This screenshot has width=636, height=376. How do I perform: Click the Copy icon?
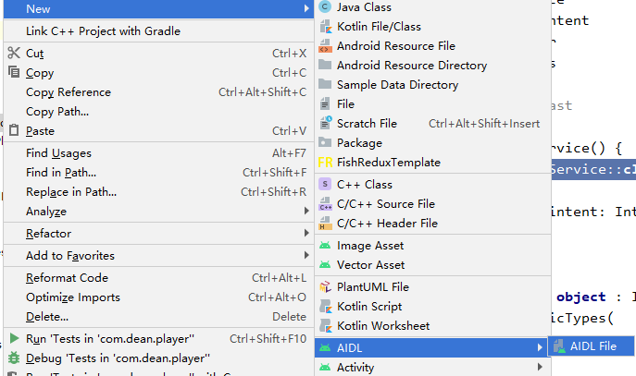point(14,72)
